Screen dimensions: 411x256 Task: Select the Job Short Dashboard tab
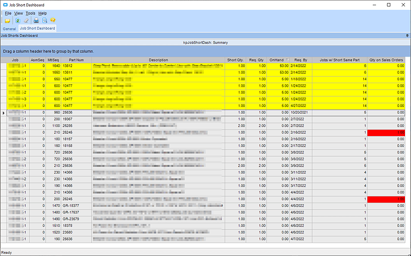[38, 29]
